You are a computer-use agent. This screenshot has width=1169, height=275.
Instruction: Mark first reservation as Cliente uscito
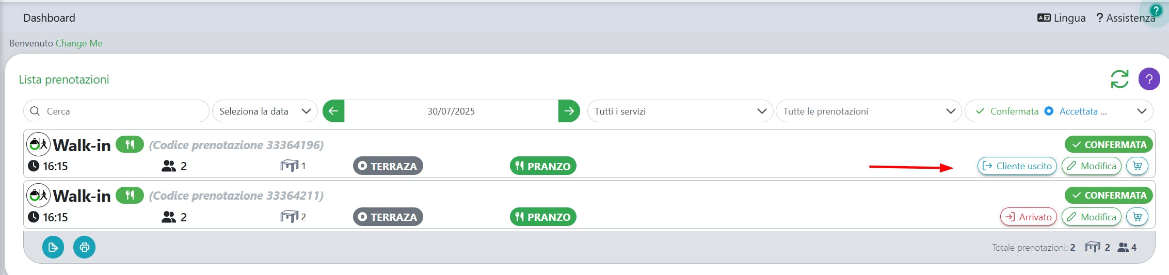pyautogui.click(x=1017, y=166)
